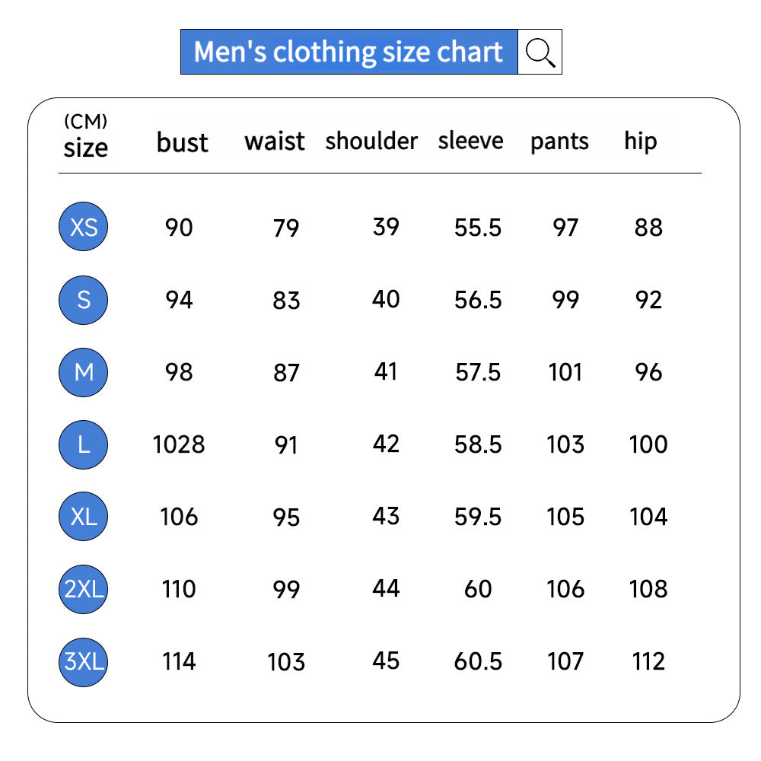
Task: Select the 101 pants value for M
Action: coord(565,372)
